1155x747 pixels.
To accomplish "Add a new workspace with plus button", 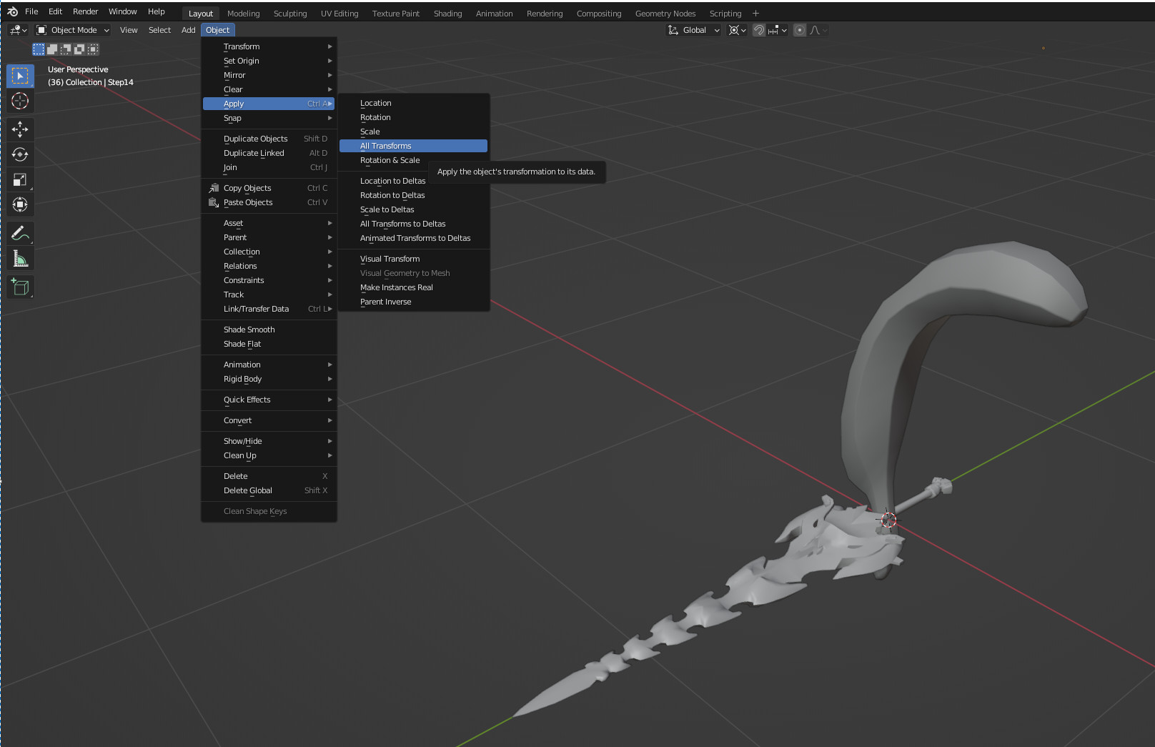I will click(755, 14).
